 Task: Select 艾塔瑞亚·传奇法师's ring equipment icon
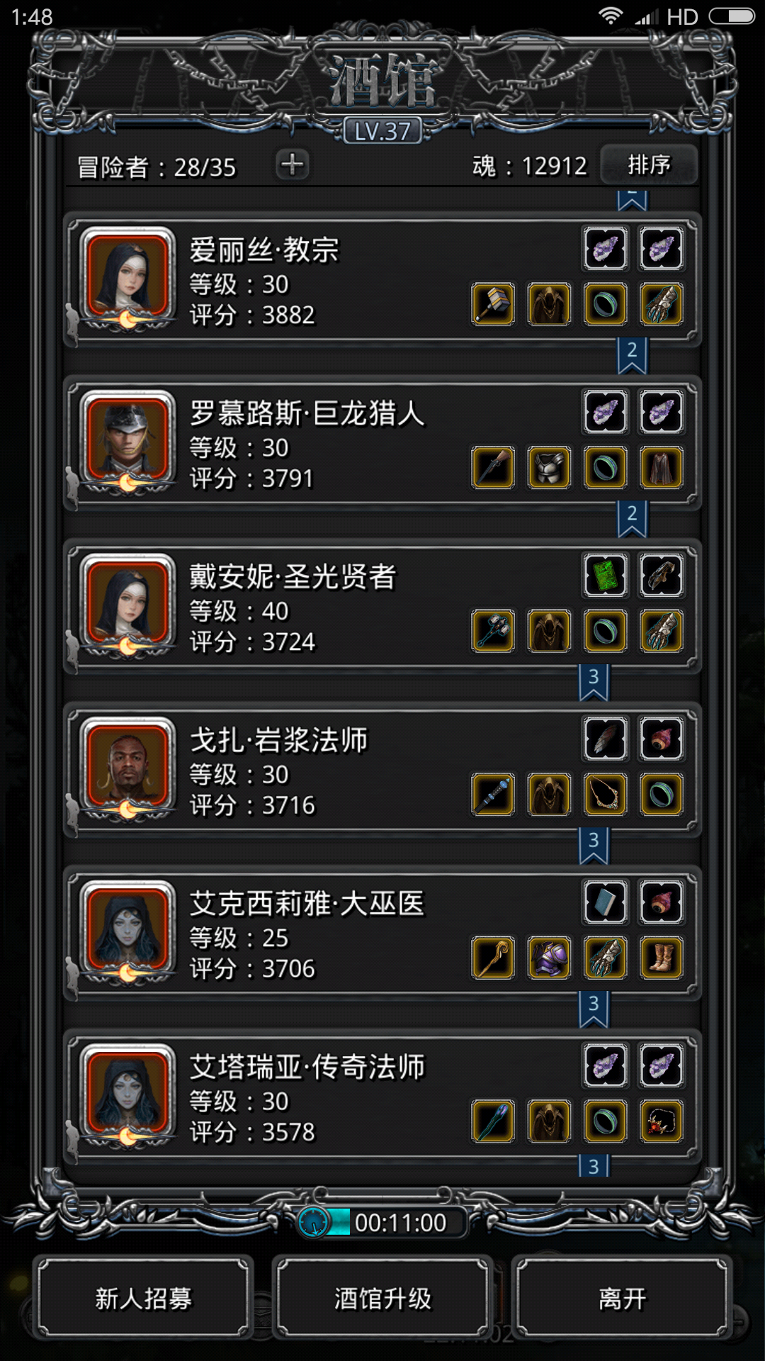click(606, 1121)
